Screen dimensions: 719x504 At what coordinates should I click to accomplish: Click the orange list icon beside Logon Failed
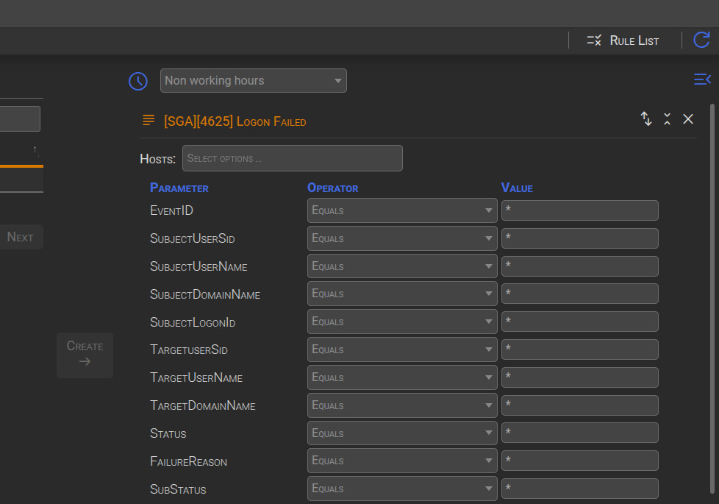[149, 120]
